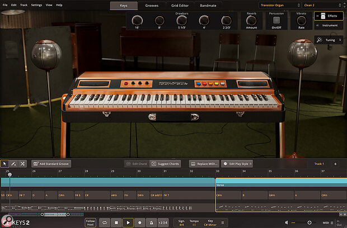Open the Clean 2 preset dropdown
This screenshot has width=347, height=228.
pyautogui.click(x=322, y=5)
